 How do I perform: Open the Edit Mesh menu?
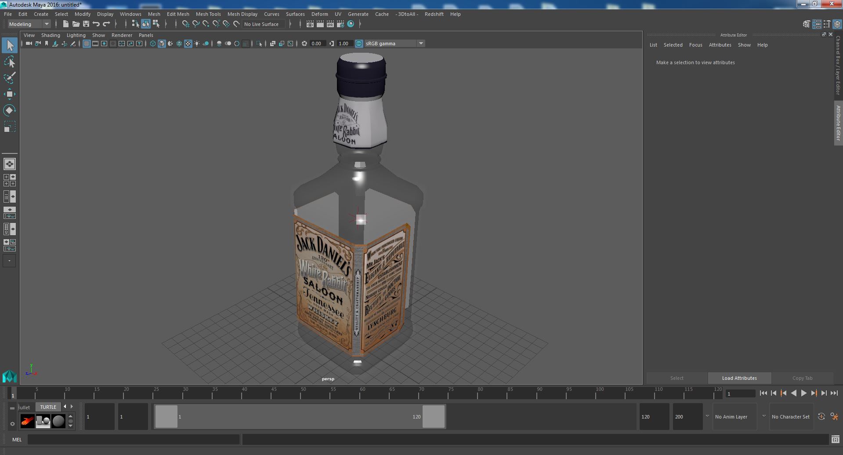pos(178,14)
